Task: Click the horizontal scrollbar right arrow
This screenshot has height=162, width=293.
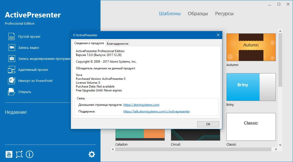Action: tap(276, 149)
